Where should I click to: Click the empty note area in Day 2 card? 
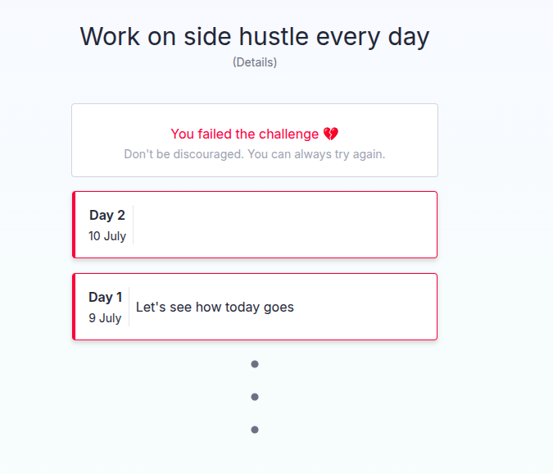click(283, 225)
